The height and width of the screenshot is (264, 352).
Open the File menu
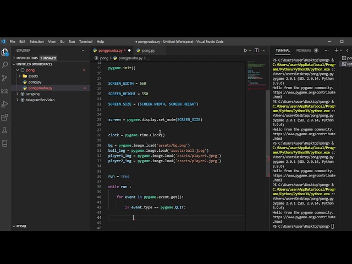(12, 42)
